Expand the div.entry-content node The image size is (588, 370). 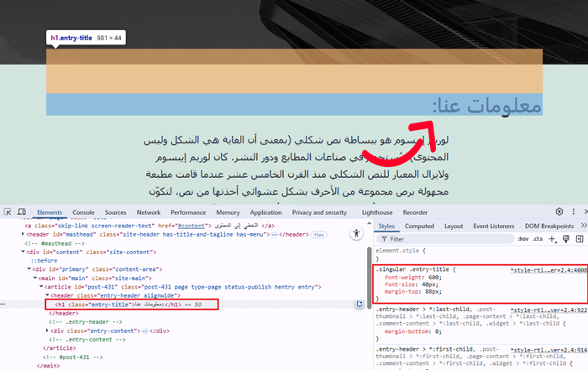47,331
